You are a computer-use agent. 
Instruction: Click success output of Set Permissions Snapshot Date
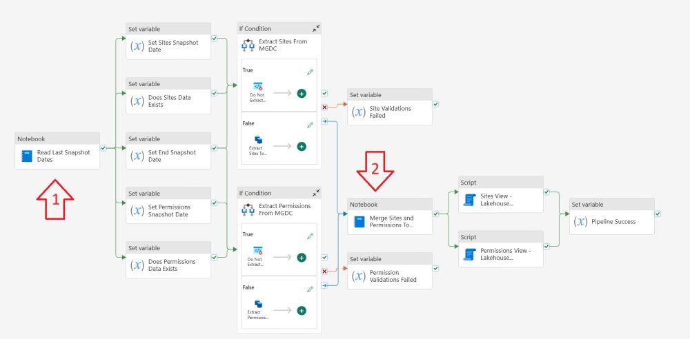click(x=214, y=203)
